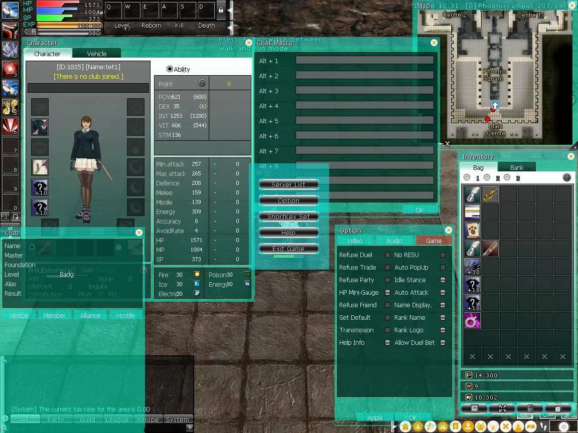Click the Fire resistance element icon
This screenshot has height=433, width=578.
[197, 274]
